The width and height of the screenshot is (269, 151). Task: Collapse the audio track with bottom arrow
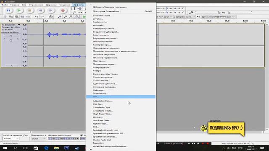(x=11, y=65)
